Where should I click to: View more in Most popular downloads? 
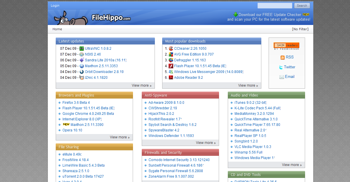pyautogui.click(x=248, y=85)
